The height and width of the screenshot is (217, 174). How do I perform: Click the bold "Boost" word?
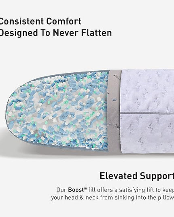tap(76, 190)
